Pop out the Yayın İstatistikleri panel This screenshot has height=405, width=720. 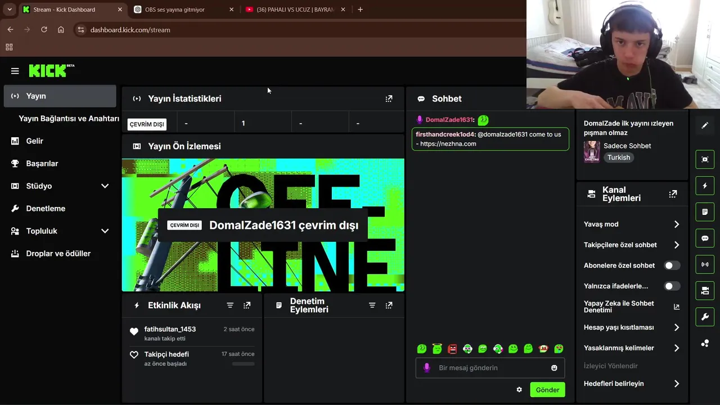(389, 98)
